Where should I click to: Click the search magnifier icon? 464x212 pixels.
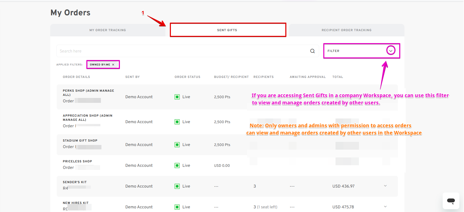click(x=312, y=51)
